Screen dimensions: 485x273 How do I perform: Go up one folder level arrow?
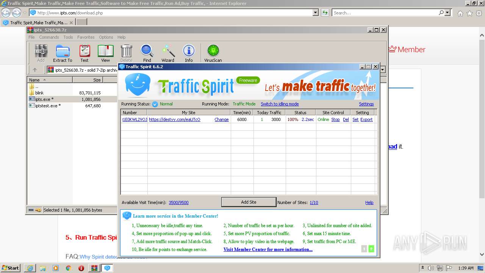35,70
